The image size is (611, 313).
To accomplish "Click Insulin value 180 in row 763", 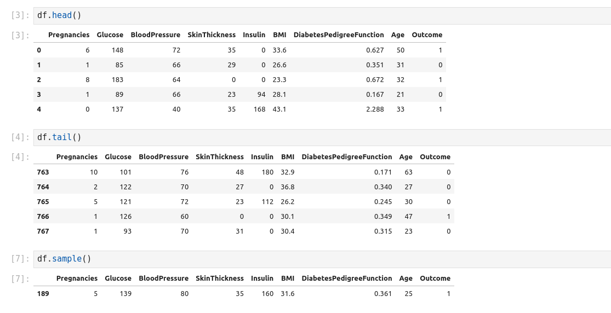I will point(267,172).
